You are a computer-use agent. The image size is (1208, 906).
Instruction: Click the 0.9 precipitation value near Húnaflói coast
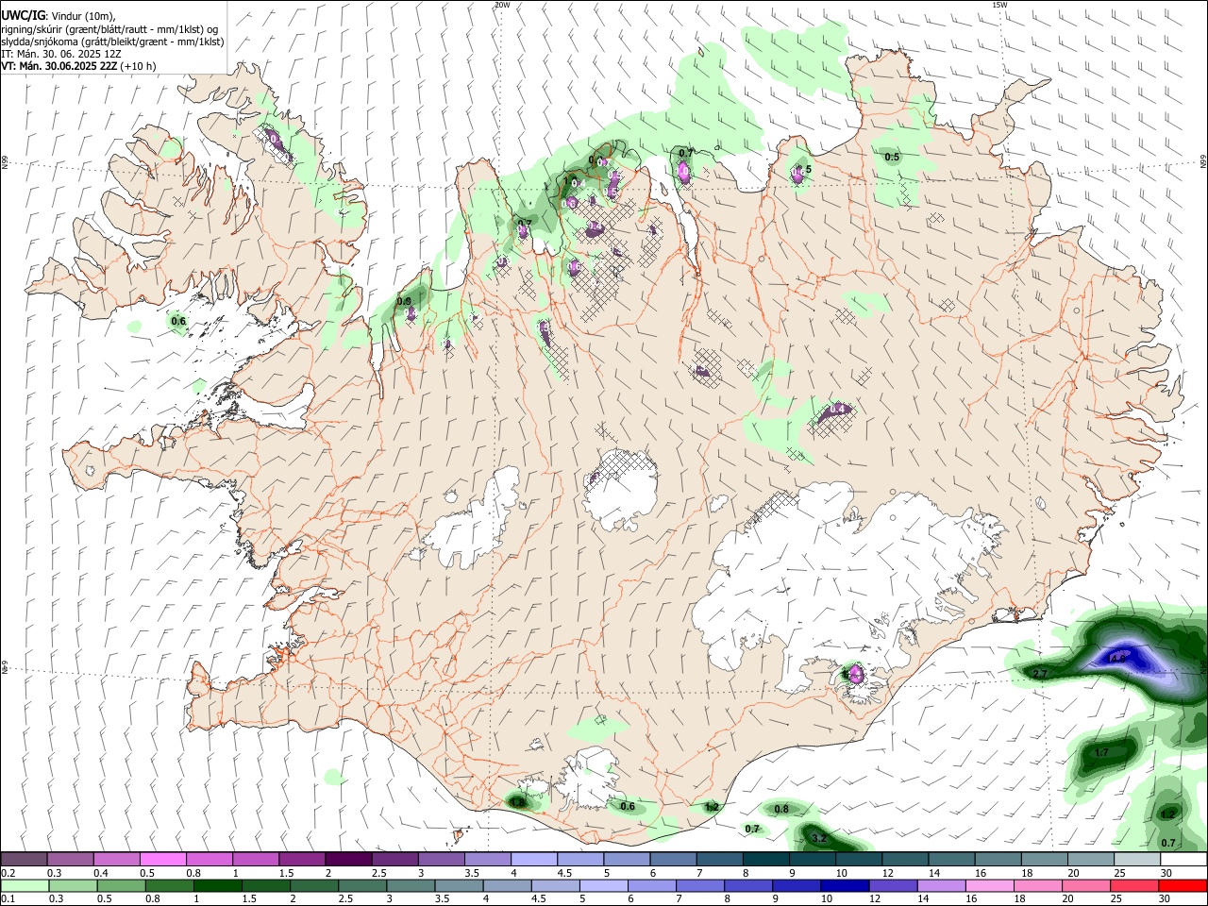coord(404,301)
